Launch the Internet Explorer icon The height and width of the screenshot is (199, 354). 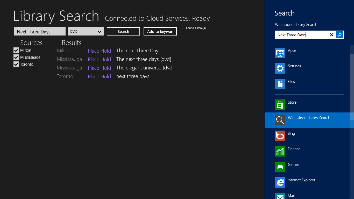point(280,182)
